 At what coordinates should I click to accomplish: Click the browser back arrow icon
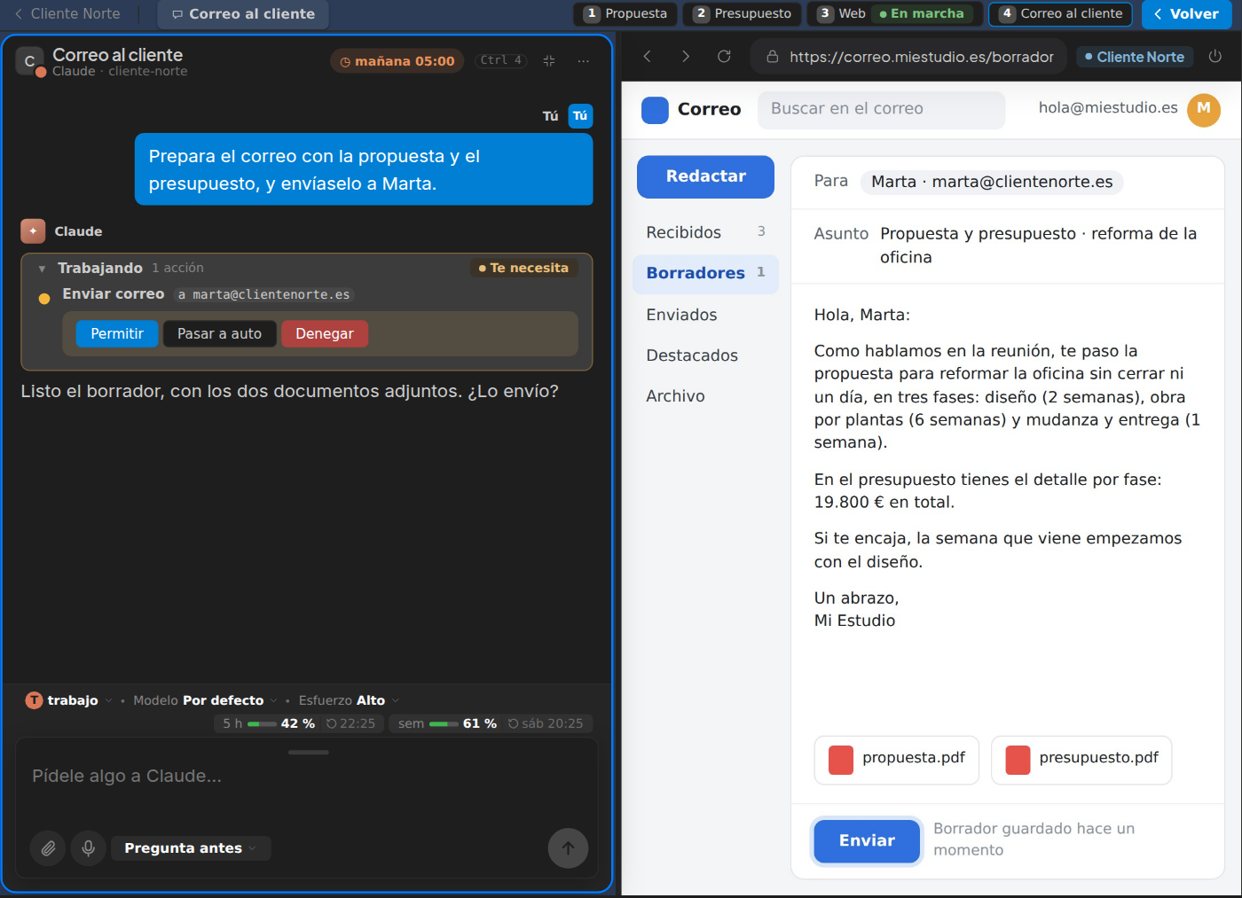648,57
